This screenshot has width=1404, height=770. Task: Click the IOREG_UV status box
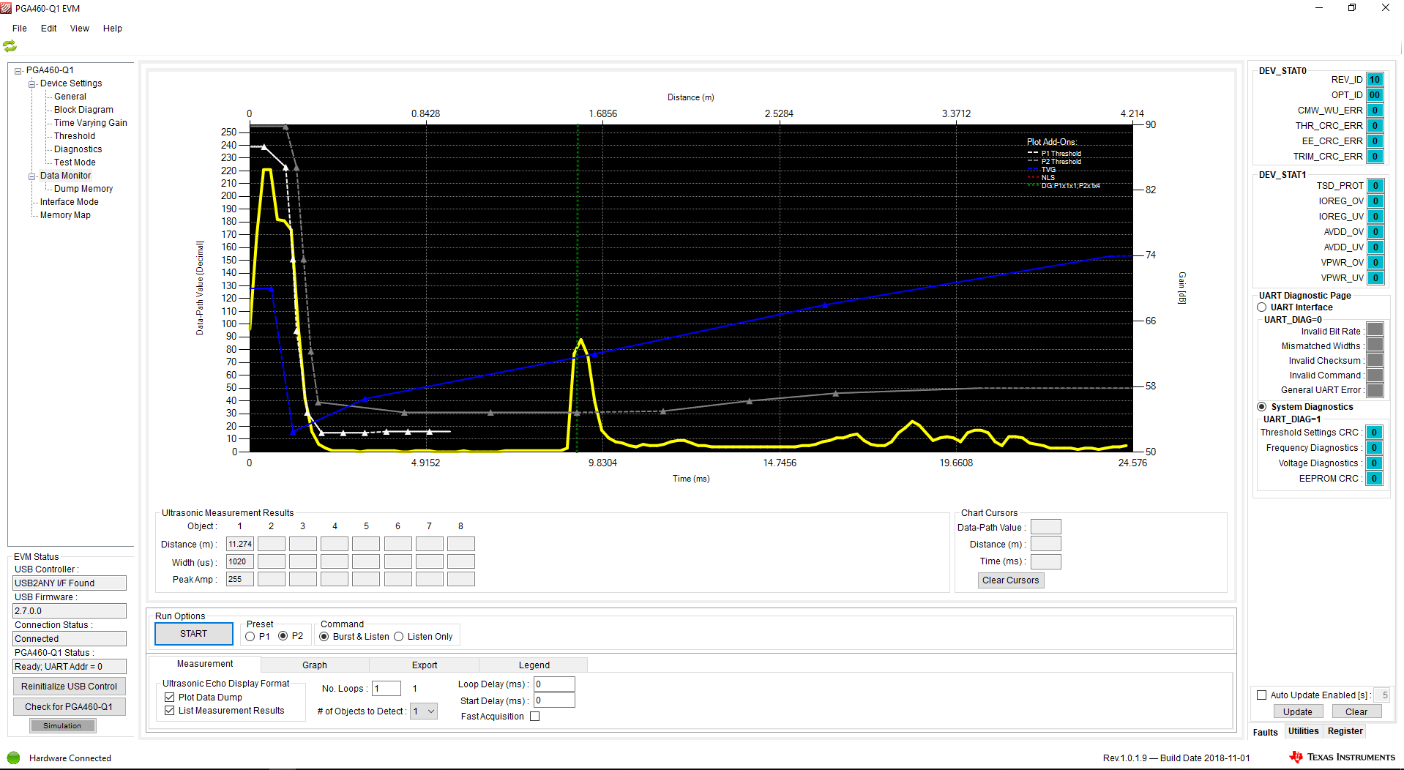click(x=1375, y=217)
